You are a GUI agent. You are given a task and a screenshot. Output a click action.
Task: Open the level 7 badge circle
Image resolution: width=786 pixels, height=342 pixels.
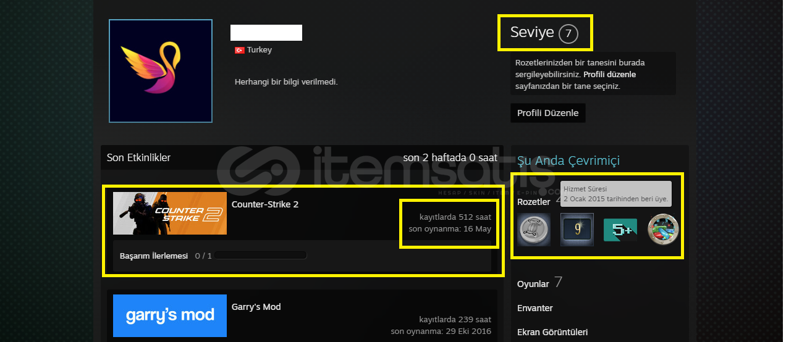(x=568, y=33)
